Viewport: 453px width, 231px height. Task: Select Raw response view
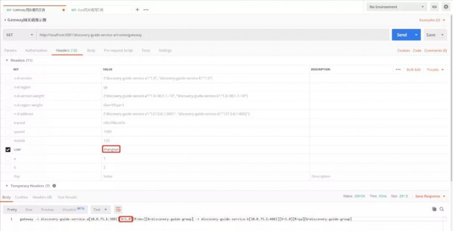(29, 210)
